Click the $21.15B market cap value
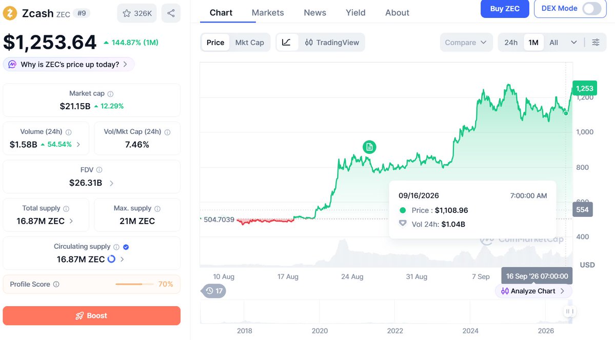615x340 pixels. tap(75, 106)
